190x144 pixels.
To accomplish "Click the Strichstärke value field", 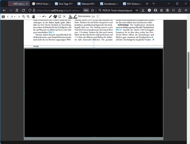I will (94, 17).
